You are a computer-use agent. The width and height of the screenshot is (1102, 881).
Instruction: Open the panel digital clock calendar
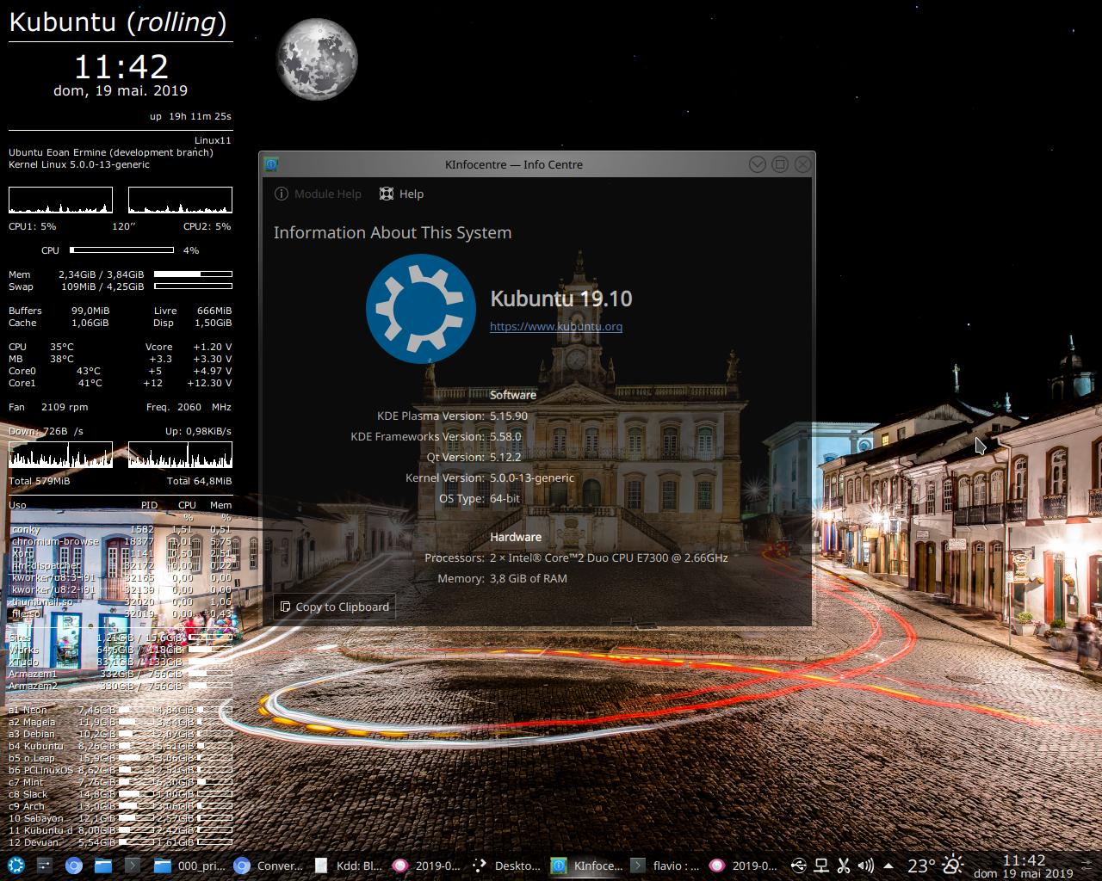(1024, 866)
